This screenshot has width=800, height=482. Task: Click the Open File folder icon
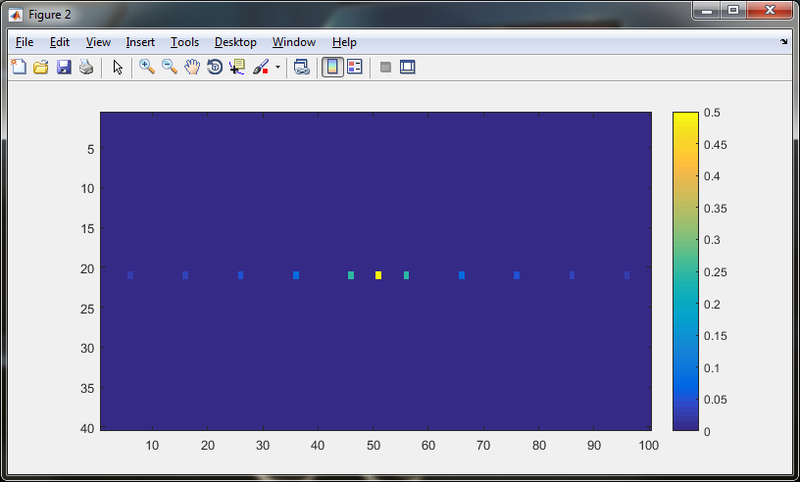click(41, 67)
